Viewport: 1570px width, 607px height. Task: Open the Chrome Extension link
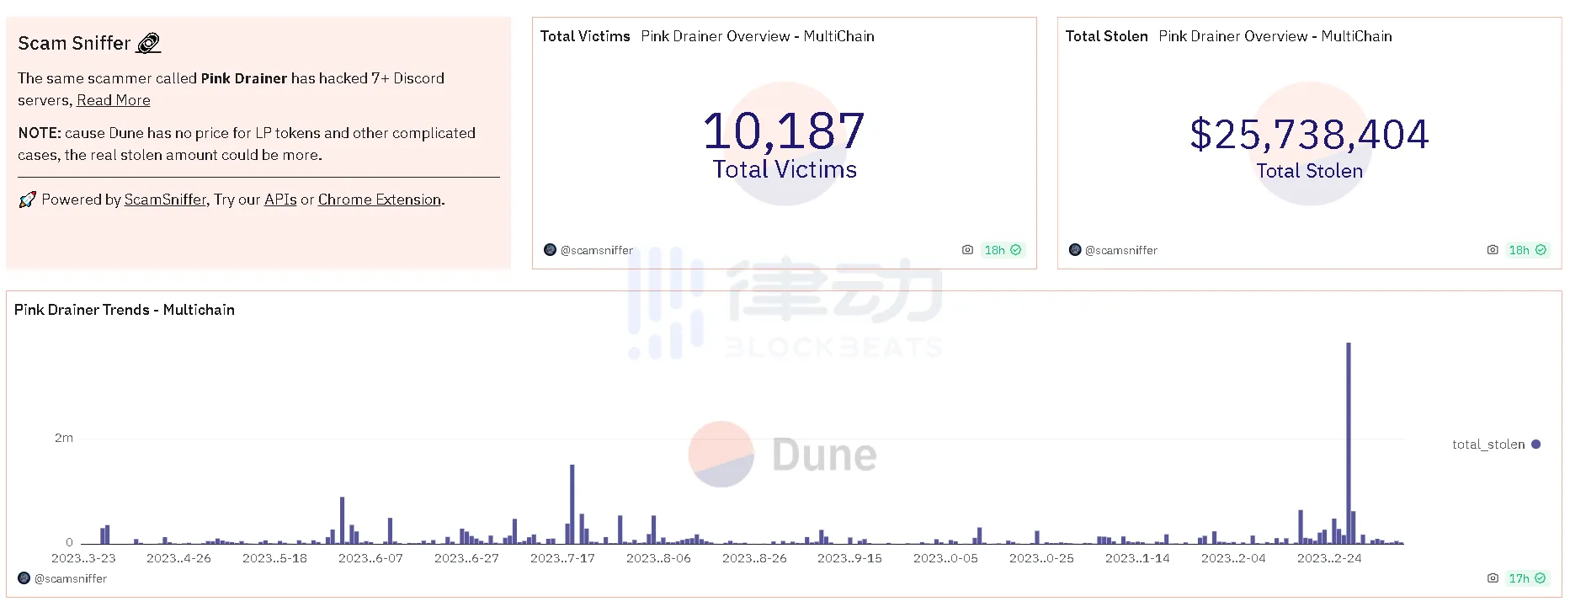pyautogui.click(x=379, y=200)
